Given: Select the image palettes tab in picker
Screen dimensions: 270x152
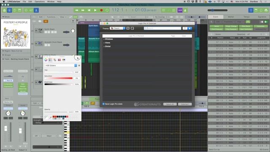Looking at the screenshot, I should point(59,60).
